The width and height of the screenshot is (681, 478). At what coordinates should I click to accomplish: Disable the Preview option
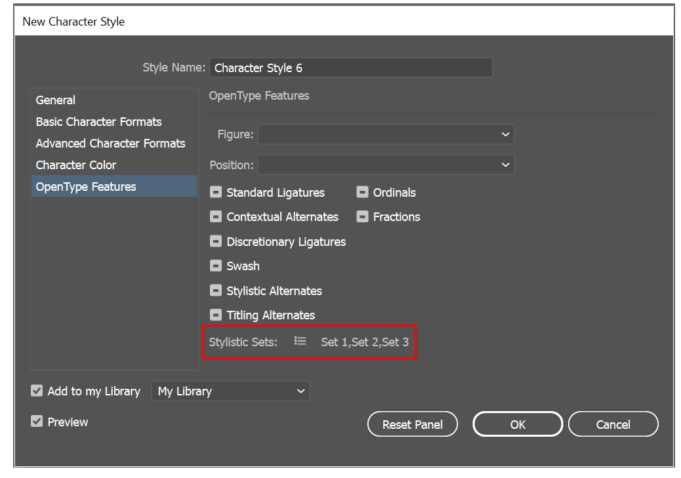pos(37,421)
